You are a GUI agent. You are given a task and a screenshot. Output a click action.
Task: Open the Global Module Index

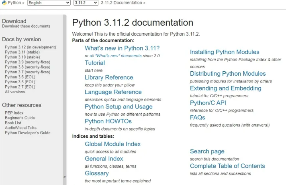(113, 144)
